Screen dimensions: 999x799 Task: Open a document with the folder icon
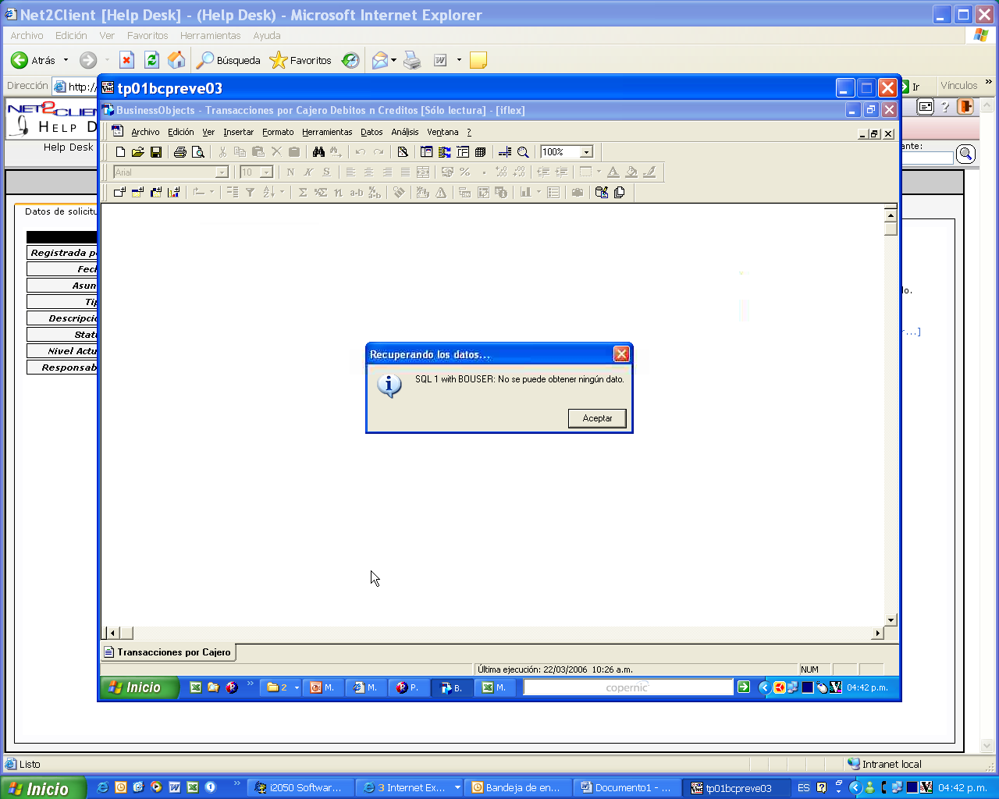(x=138, y=152)
